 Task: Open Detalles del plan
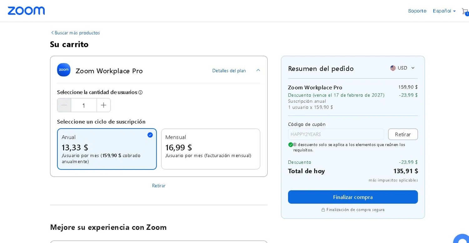coord(229,71)
